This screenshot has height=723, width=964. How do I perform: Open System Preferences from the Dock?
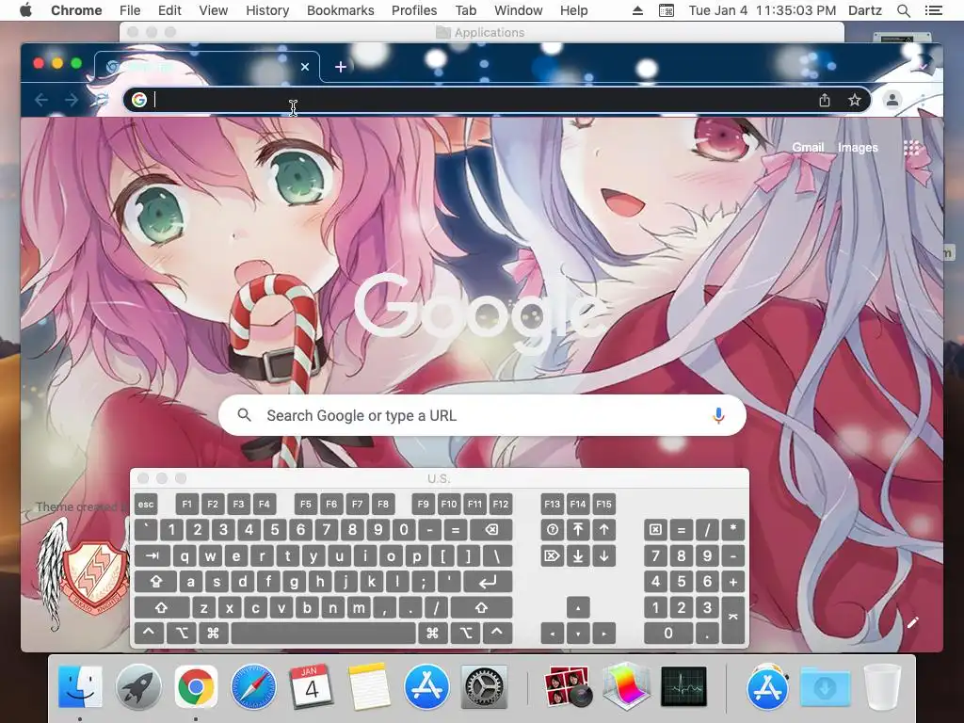point(484,686)
